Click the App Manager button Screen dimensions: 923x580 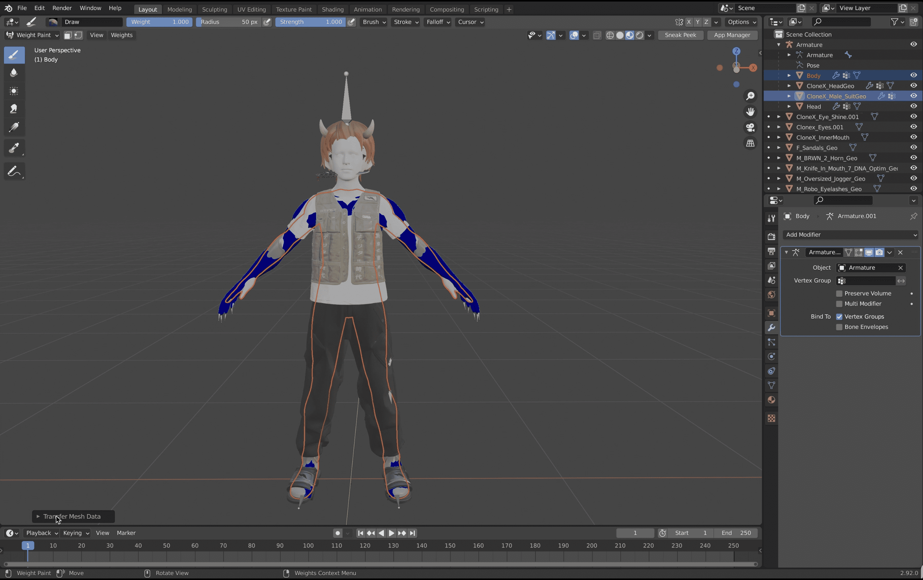pyautogui.click(x=732, y=35)
